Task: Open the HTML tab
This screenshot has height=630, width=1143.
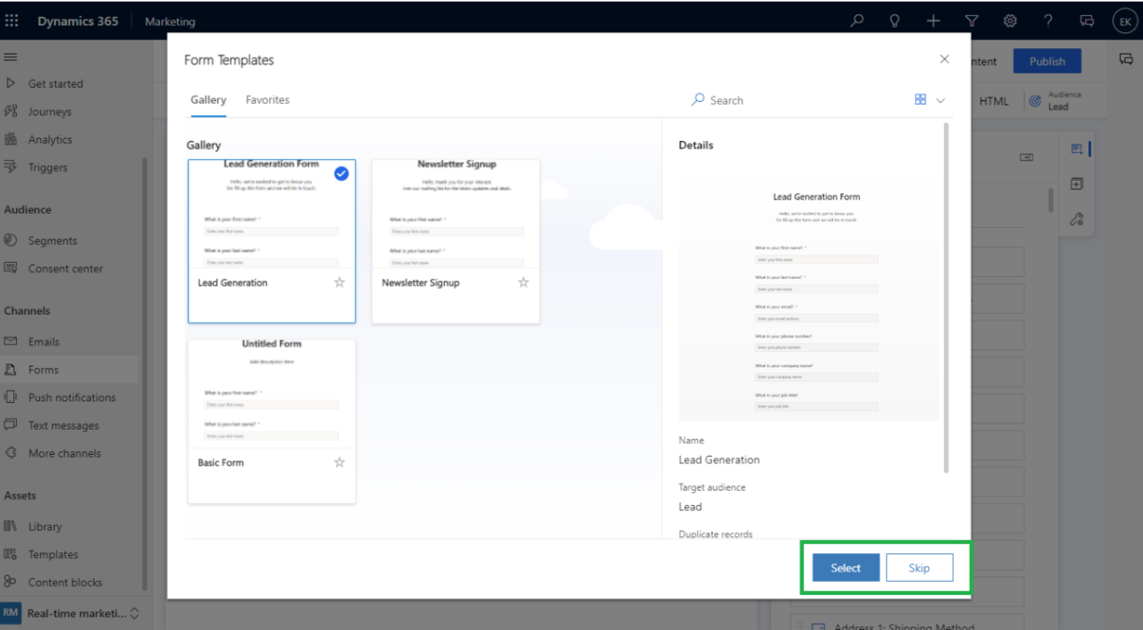Action: (x=993, y=101)
